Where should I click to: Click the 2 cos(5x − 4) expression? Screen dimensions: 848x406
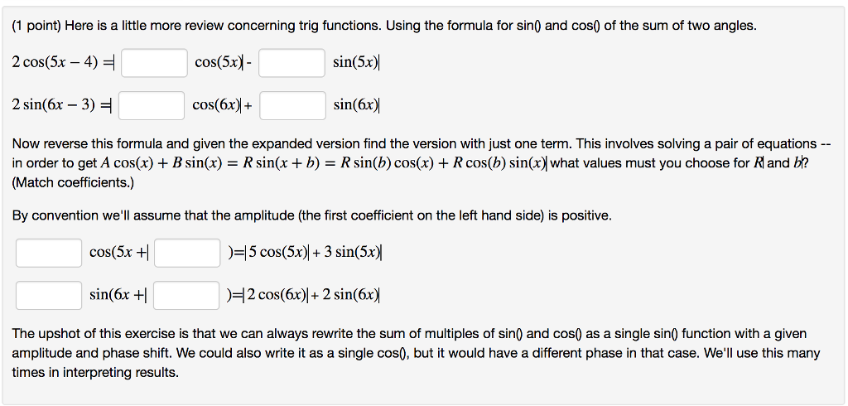click(55, 63)
